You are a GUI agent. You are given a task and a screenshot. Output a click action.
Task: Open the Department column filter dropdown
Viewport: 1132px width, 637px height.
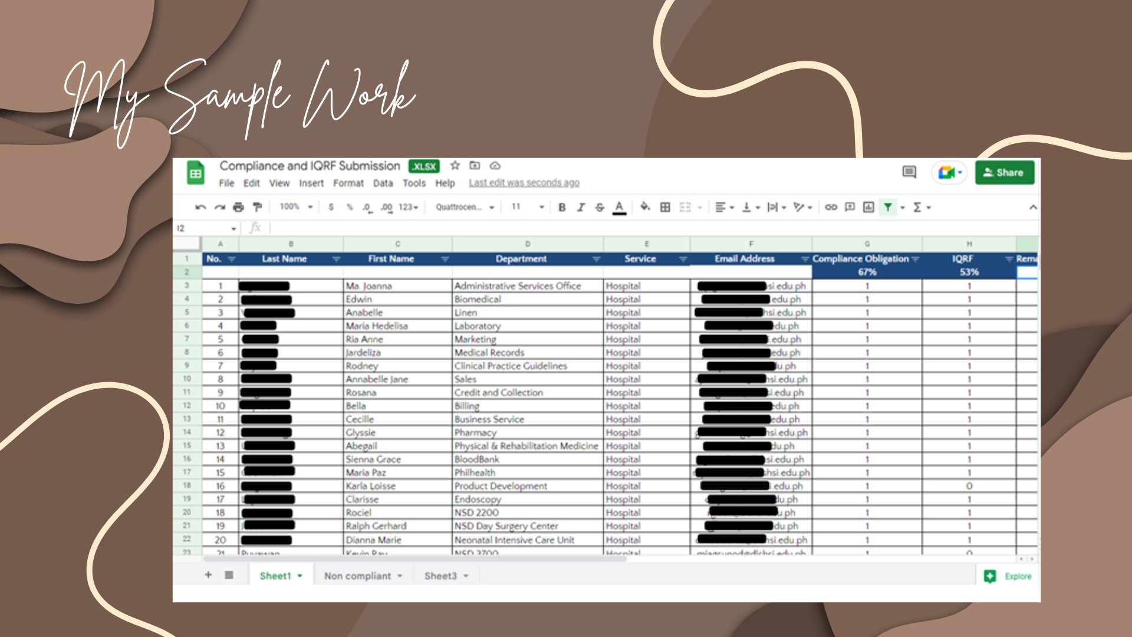(x=596, y=260)
